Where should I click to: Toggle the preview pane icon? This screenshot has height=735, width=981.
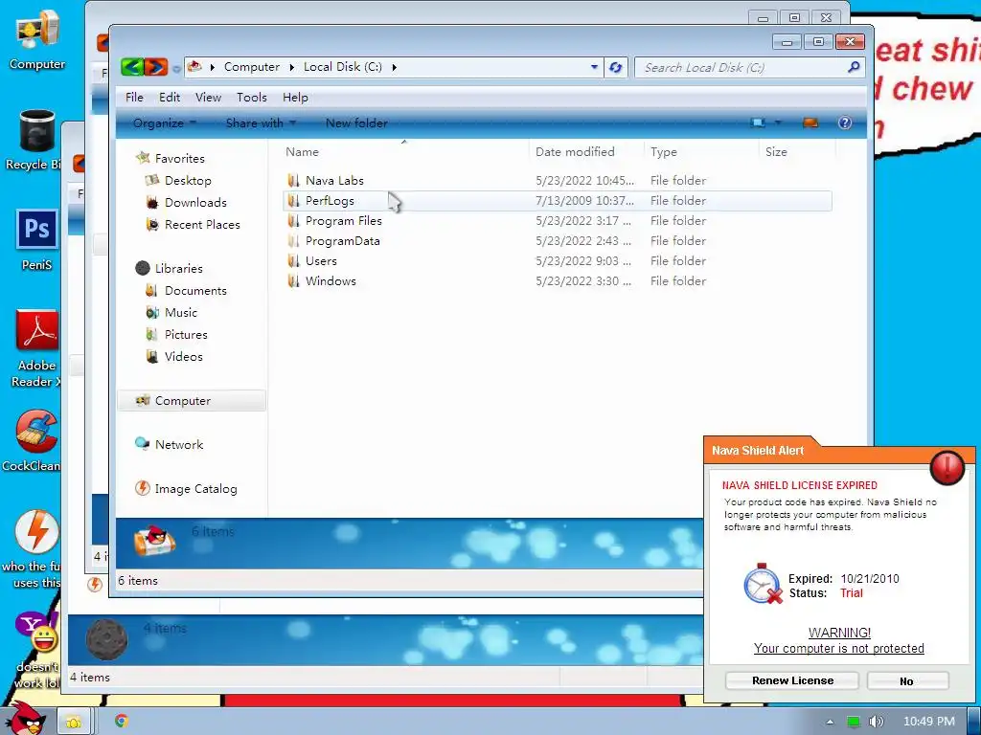[x=810, y=122]
